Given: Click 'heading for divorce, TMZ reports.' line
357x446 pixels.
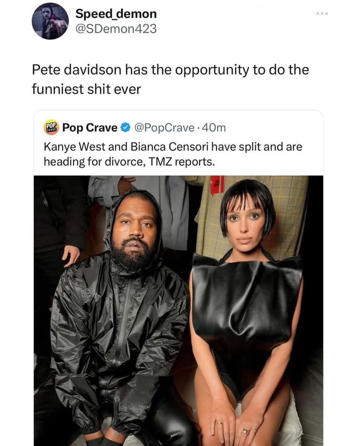Looking at the screenshot, I should coord(129,162).
